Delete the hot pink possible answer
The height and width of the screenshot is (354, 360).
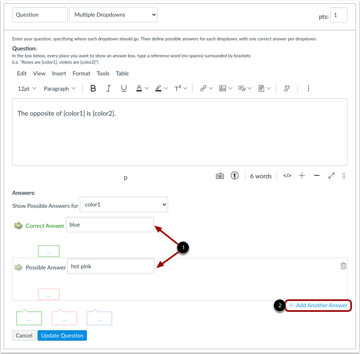pos(343,266)
